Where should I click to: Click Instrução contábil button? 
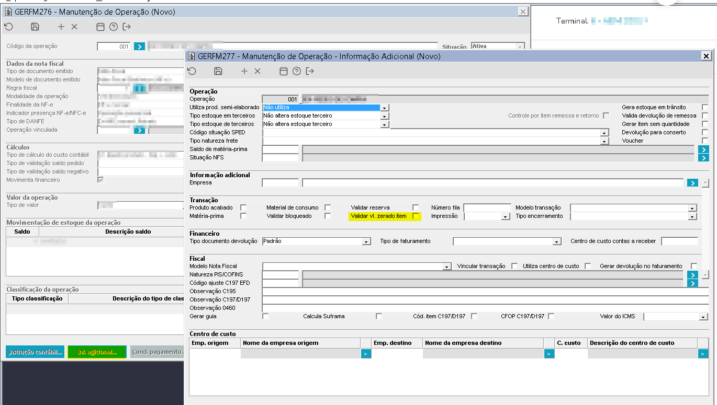(x=35, y=352)
